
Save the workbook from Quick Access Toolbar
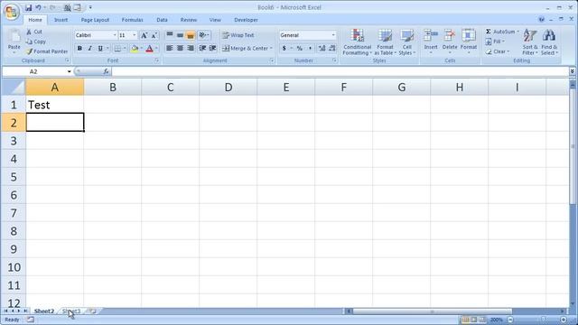28,7
